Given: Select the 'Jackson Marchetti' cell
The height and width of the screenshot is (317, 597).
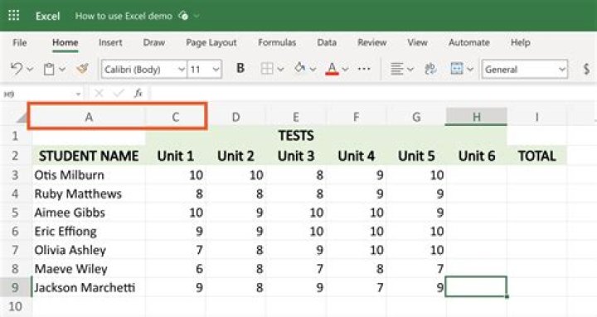Looking at the screenshot, I should click(x=89, y=287).
